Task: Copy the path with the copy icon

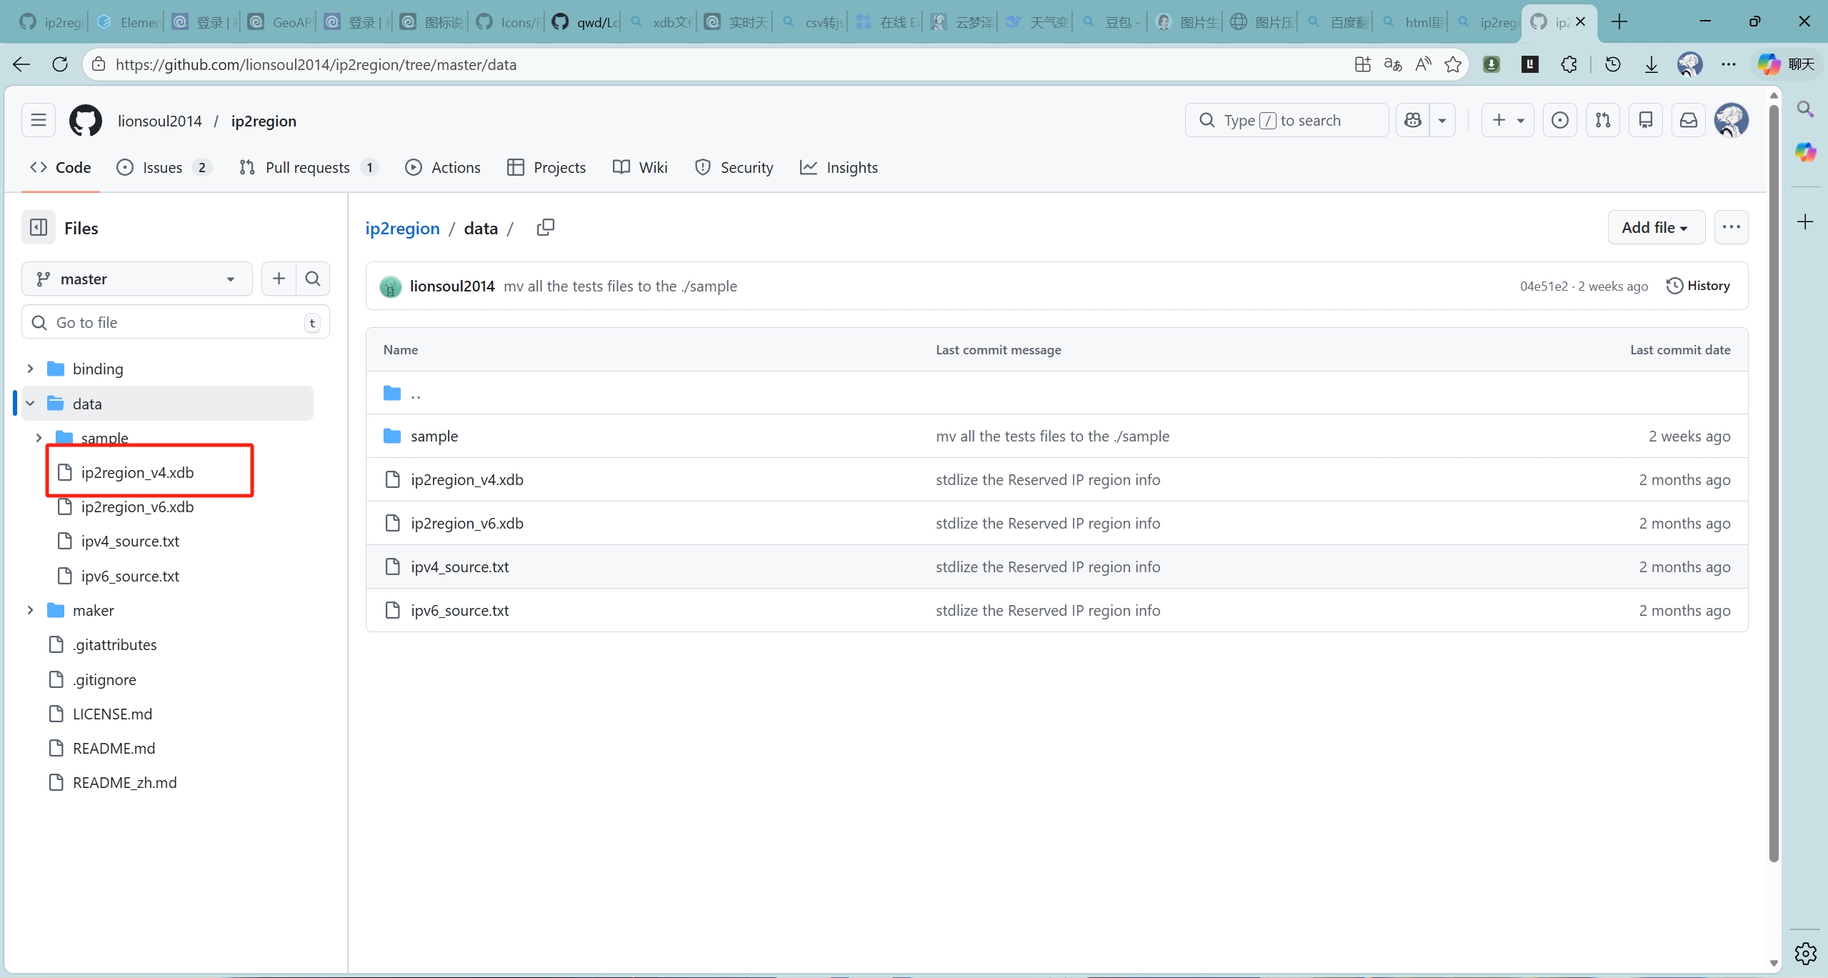Action: pos(545,227)
